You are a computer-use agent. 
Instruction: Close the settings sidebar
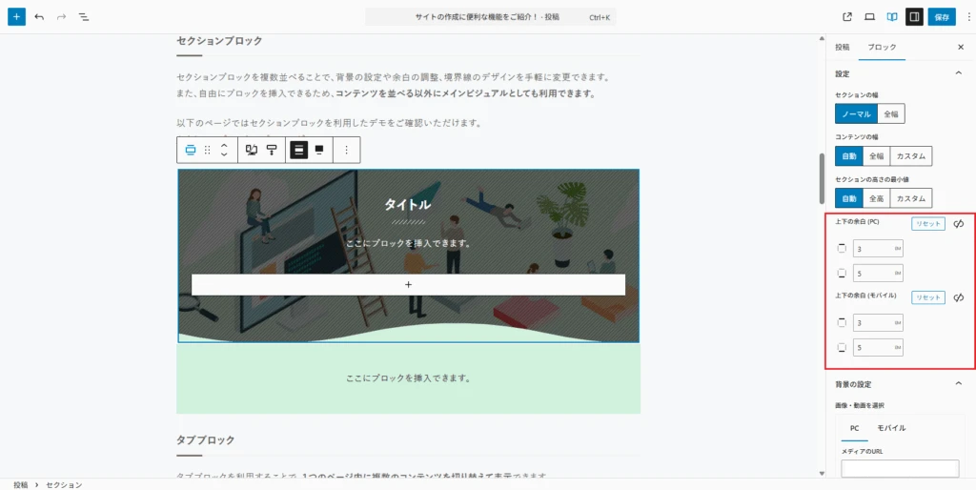click(x=961, y=48)
